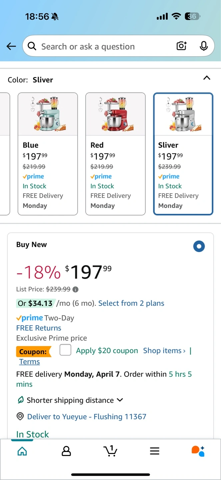Image resolution: width=221 pixels, height=480 pixels.
Task: Open the Rufus AI assistant icon
Action: coord(198,451)
